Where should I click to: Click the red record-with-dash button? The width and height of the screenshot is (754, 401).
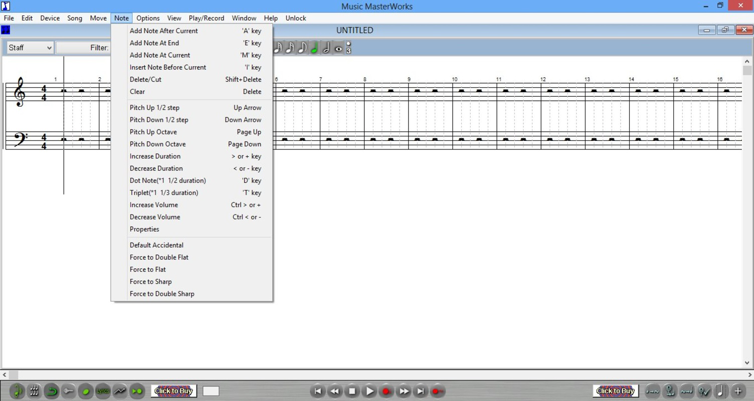click(438, 391)
